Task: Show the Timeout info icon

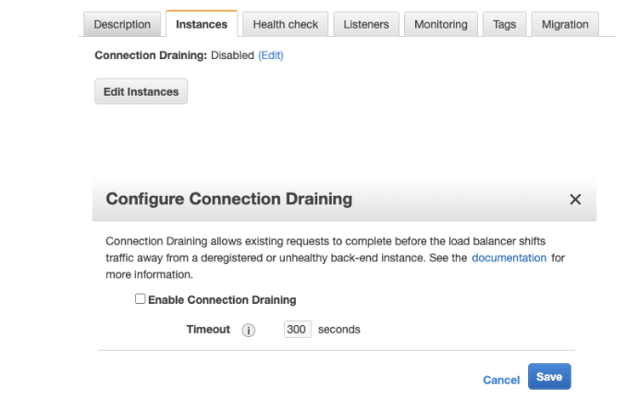Action: coord(248,330)
